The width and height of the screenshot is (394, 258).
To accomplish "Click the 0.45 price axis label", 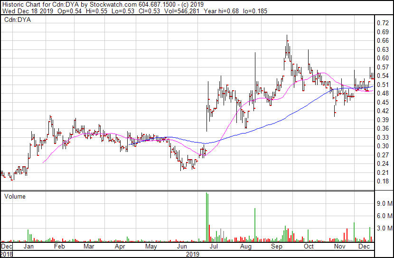I will 383,102.
